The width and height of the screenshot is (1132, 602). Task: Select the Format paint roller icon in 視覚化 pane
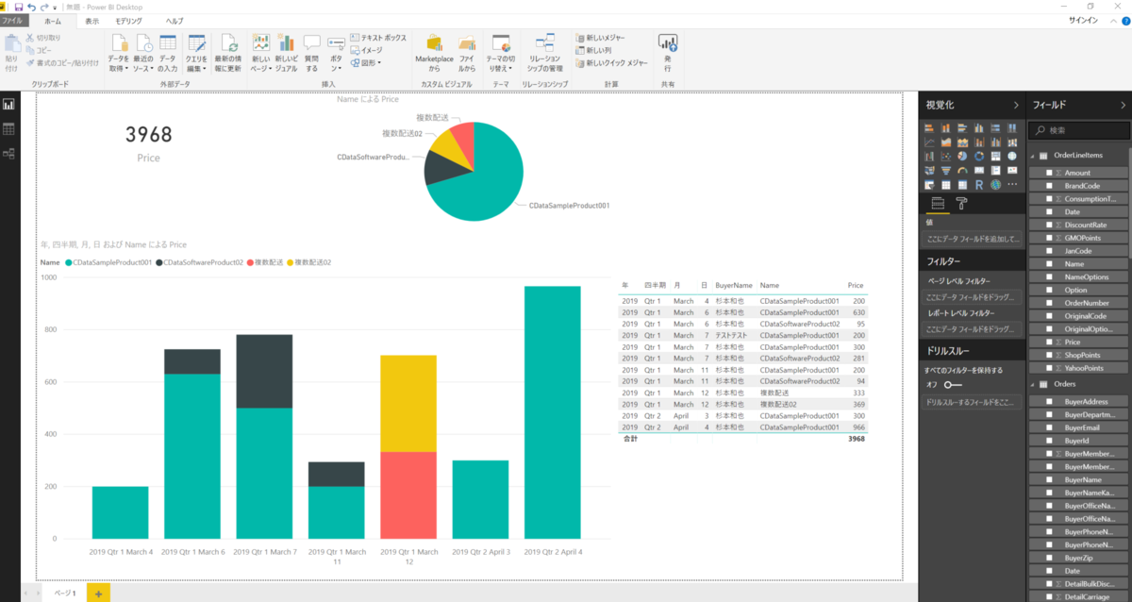[x=962, y=203]
